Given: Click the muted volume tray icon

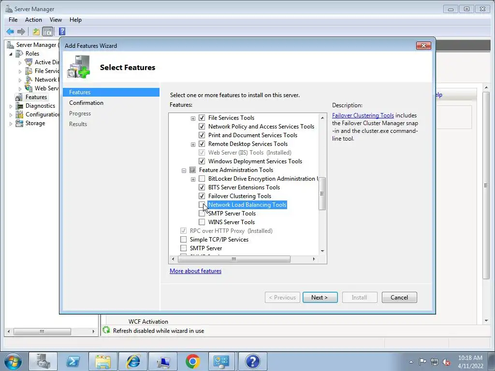Looking at the screenshot, I should click(446, 362).
